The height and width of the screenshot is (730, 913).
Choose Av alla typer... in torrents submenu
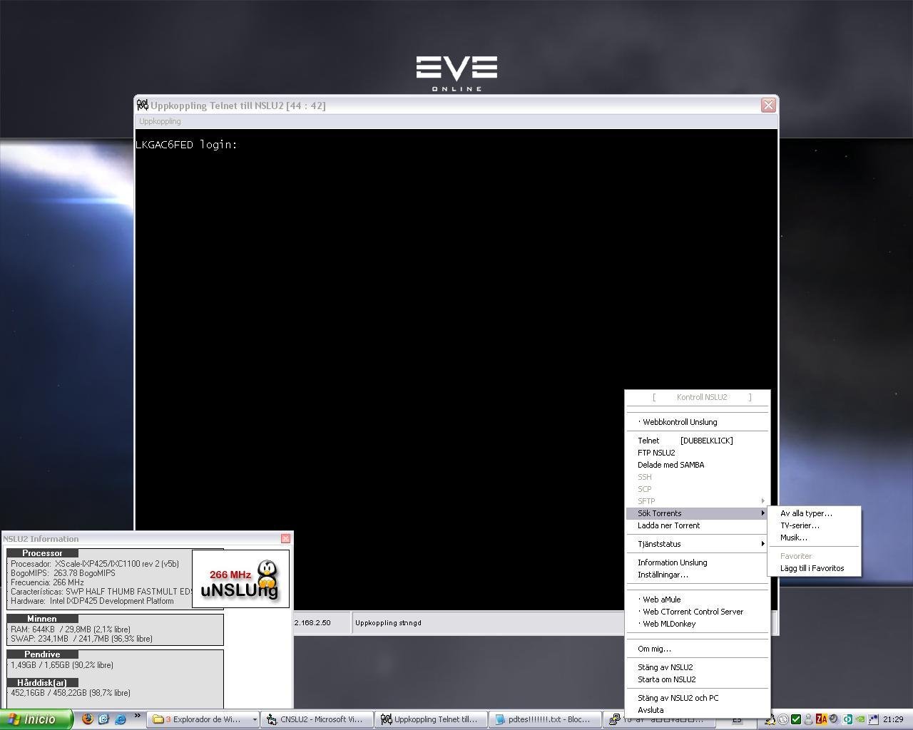[814, 513]
